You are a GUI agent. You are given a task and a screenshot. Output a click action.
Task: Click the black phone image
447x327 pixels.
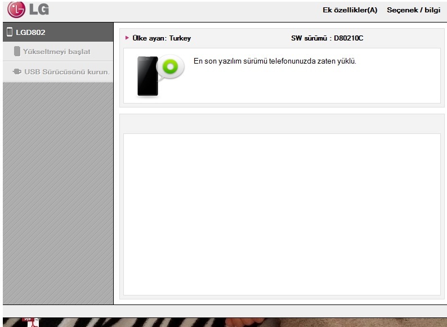pos(147,76)
